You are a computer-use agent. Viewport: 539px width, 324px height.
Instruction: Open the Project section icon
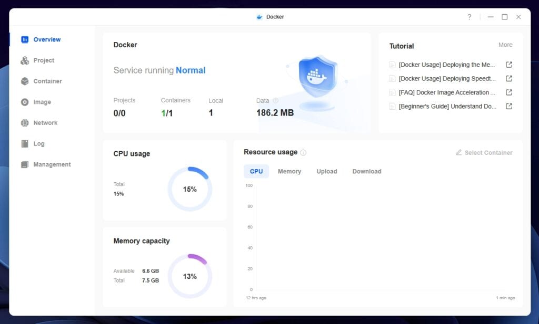[25, 60]
